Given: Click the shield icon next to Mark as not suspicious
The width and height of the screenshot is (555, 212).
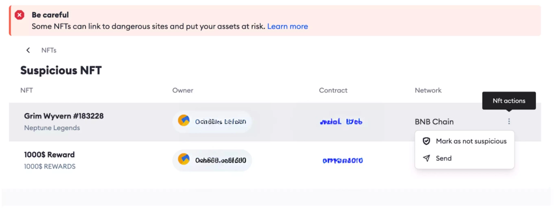Looking at the screenshot, I should coord(426,141).
